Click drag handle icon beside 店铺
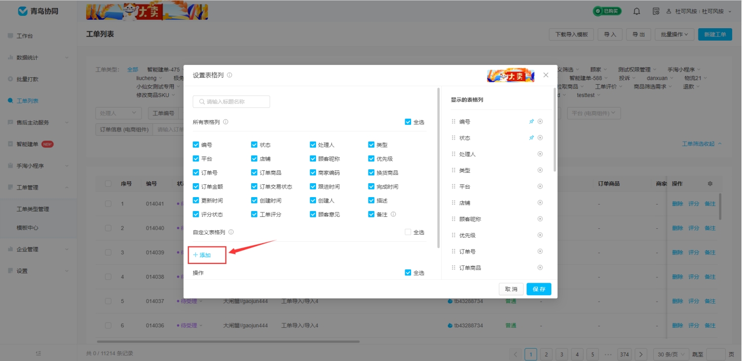This screenshot has height=361, width=743. tap(453, 203)
